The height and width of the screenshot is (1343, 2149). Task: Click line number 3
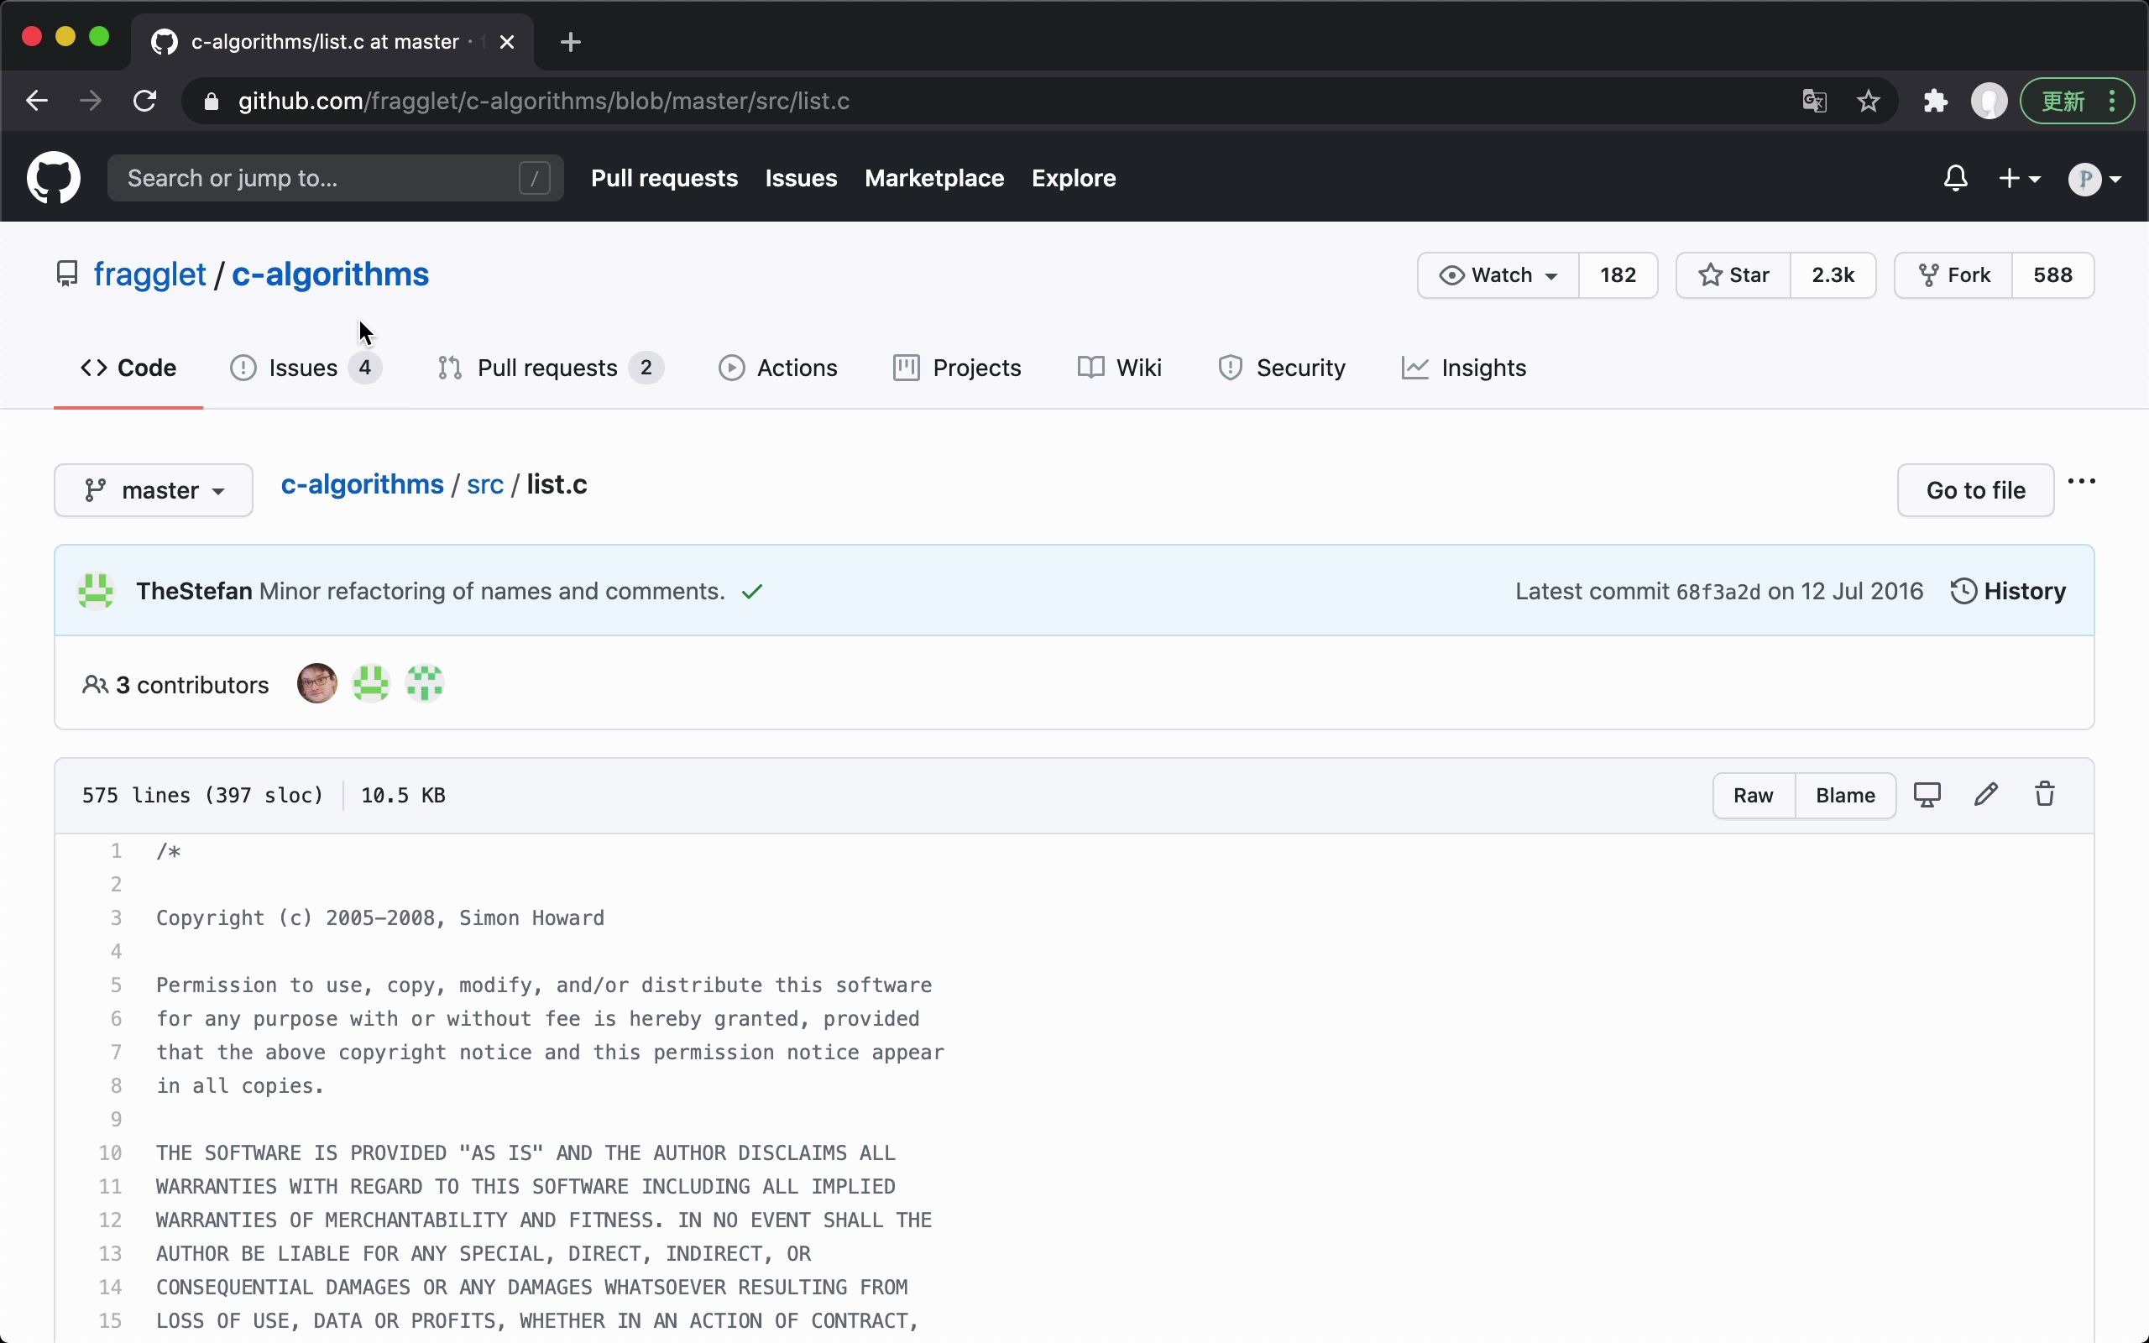[x=116, y=918]
